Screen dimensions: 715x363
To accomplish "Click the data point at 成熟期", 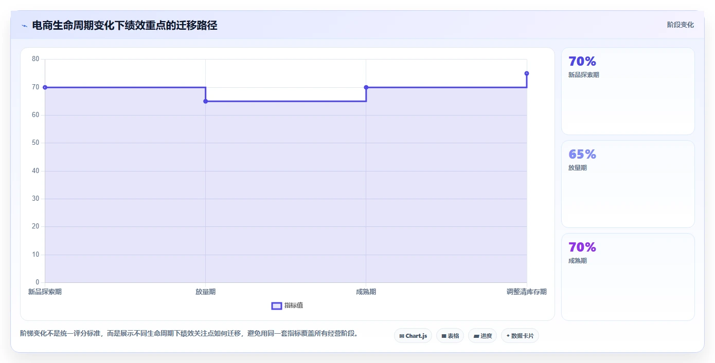I will coord(366,87).
